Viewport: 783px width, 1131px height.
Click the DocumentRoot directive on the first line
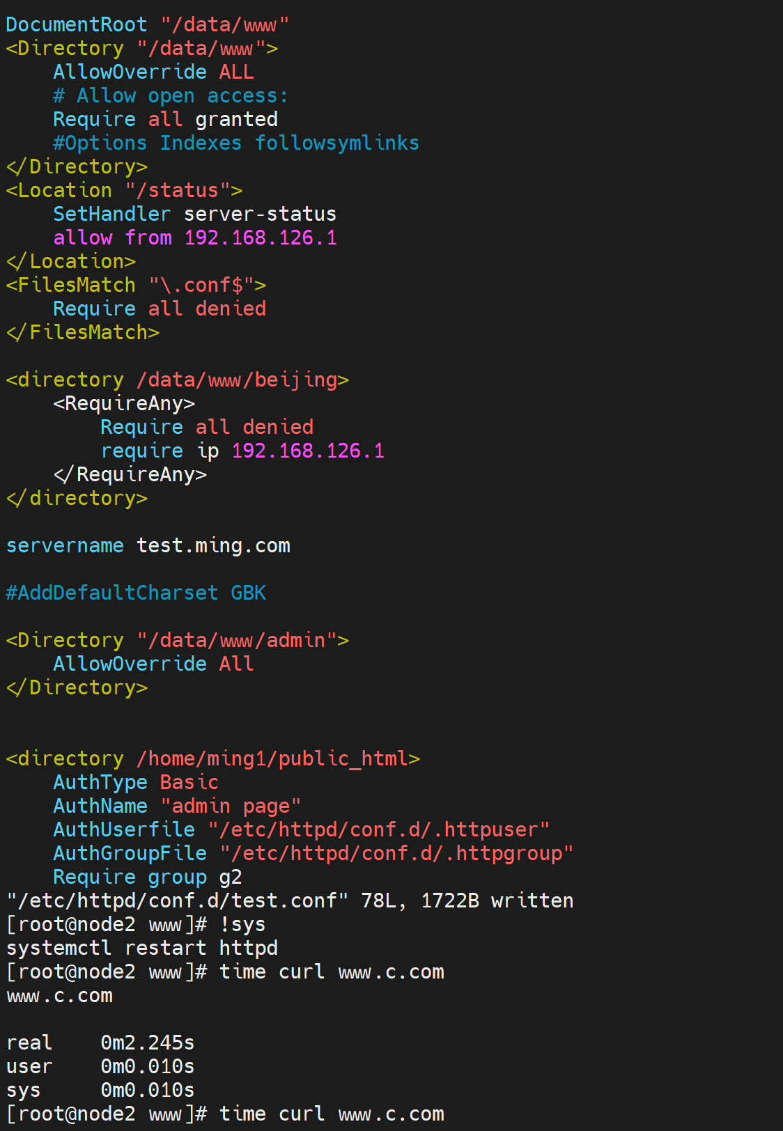[x=77, y=25]
